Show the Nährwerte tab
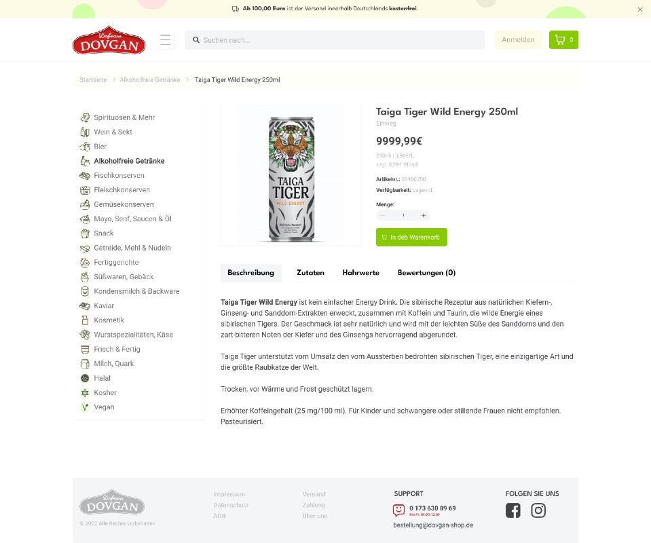Viewport: 651px width, 543px height. pyautogui.click(x=360, y=273)
